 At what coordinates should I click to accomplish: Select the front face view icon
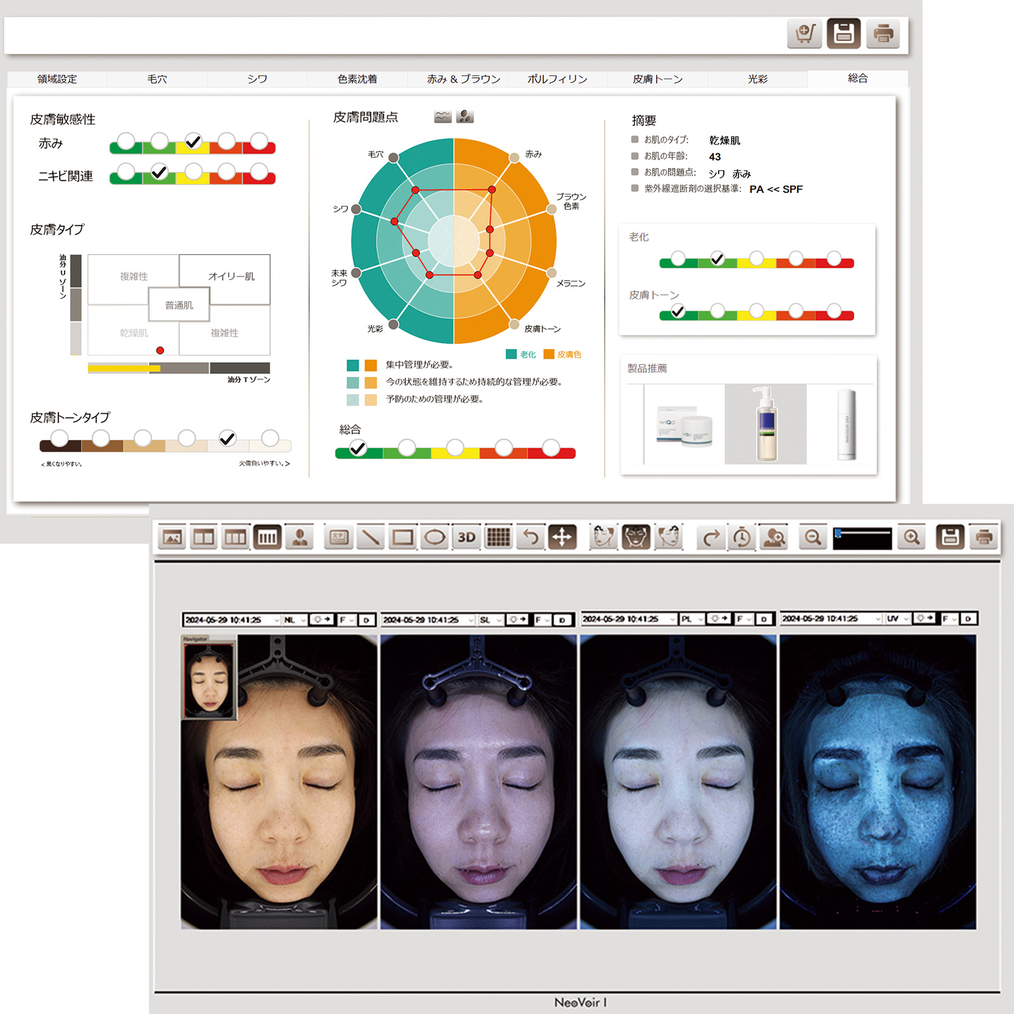(635, 537)
